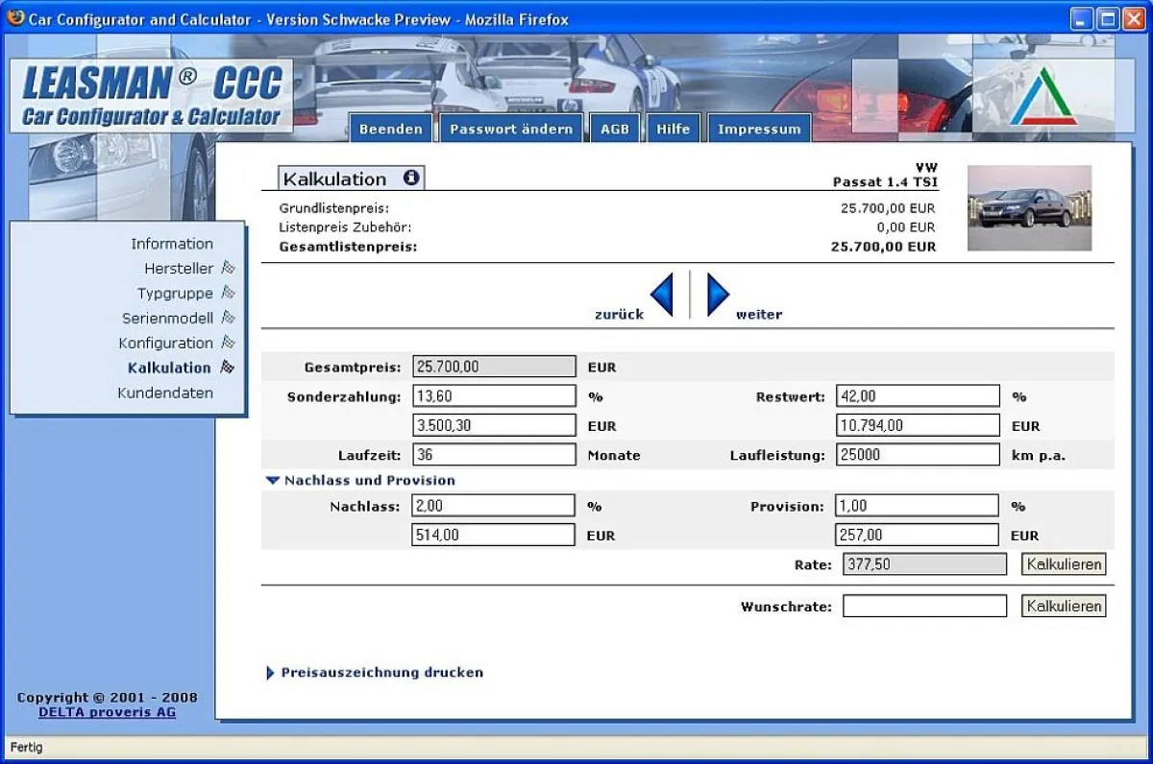The height and width of the screenshot is (764, 1153).
Task: Click the flag icon beside Serienmodell
Action: point(229,318)
